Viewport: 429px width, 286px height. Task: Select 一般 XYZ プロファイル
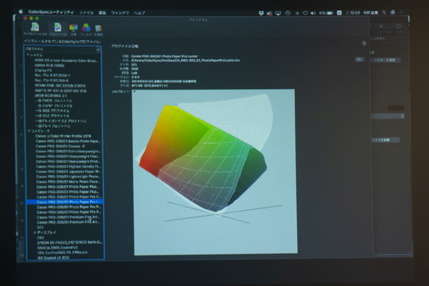pyautogui.click(x=52, y=116)
